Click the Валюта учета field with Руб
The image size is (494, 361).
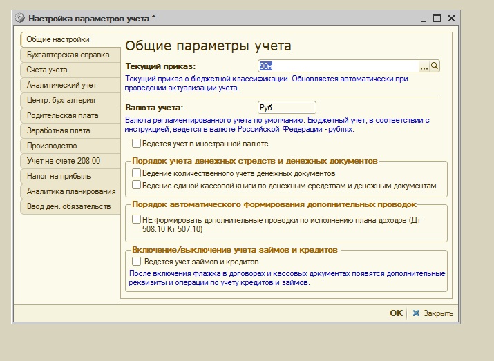(x=287, y=107)
